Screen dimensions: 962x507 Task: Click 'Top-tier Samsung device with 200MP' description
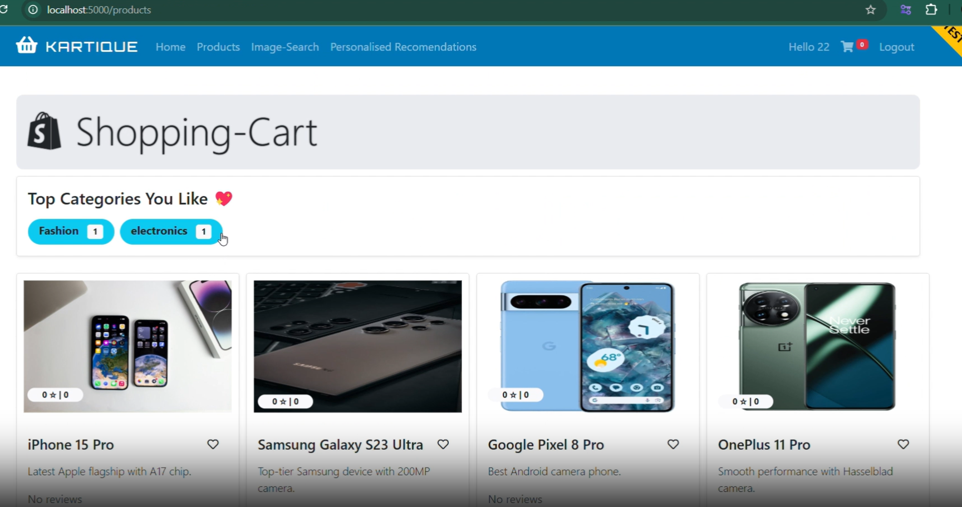pyautogui.click(x=344, y=471)
